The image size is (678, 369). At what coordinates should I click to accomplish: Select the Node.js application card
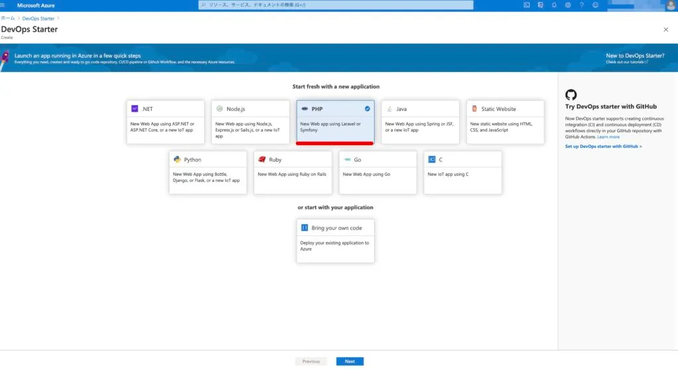[250, 122]
